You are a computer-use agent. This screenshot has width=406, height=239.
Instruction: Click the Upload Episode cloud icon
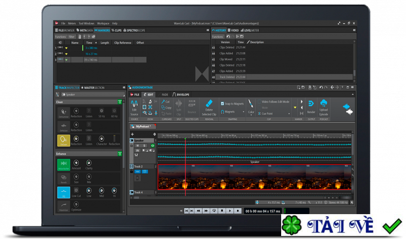323,103
